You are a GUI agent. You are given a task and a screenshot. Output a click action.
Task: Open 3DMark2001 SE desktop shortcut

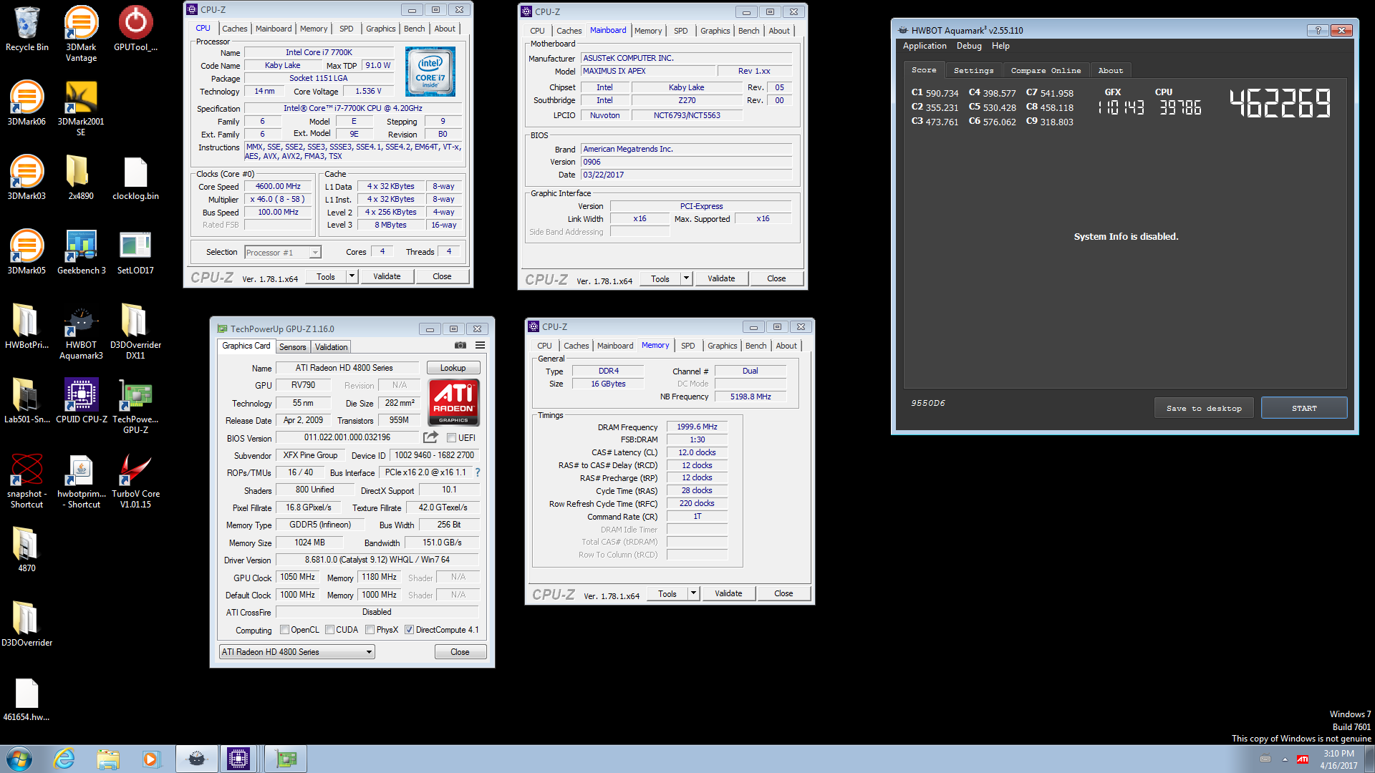[81, 107]
